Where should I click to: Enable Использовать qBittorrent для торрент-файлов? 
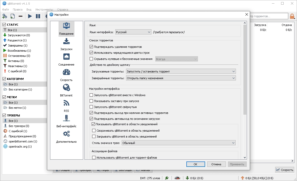coord(94,157)
